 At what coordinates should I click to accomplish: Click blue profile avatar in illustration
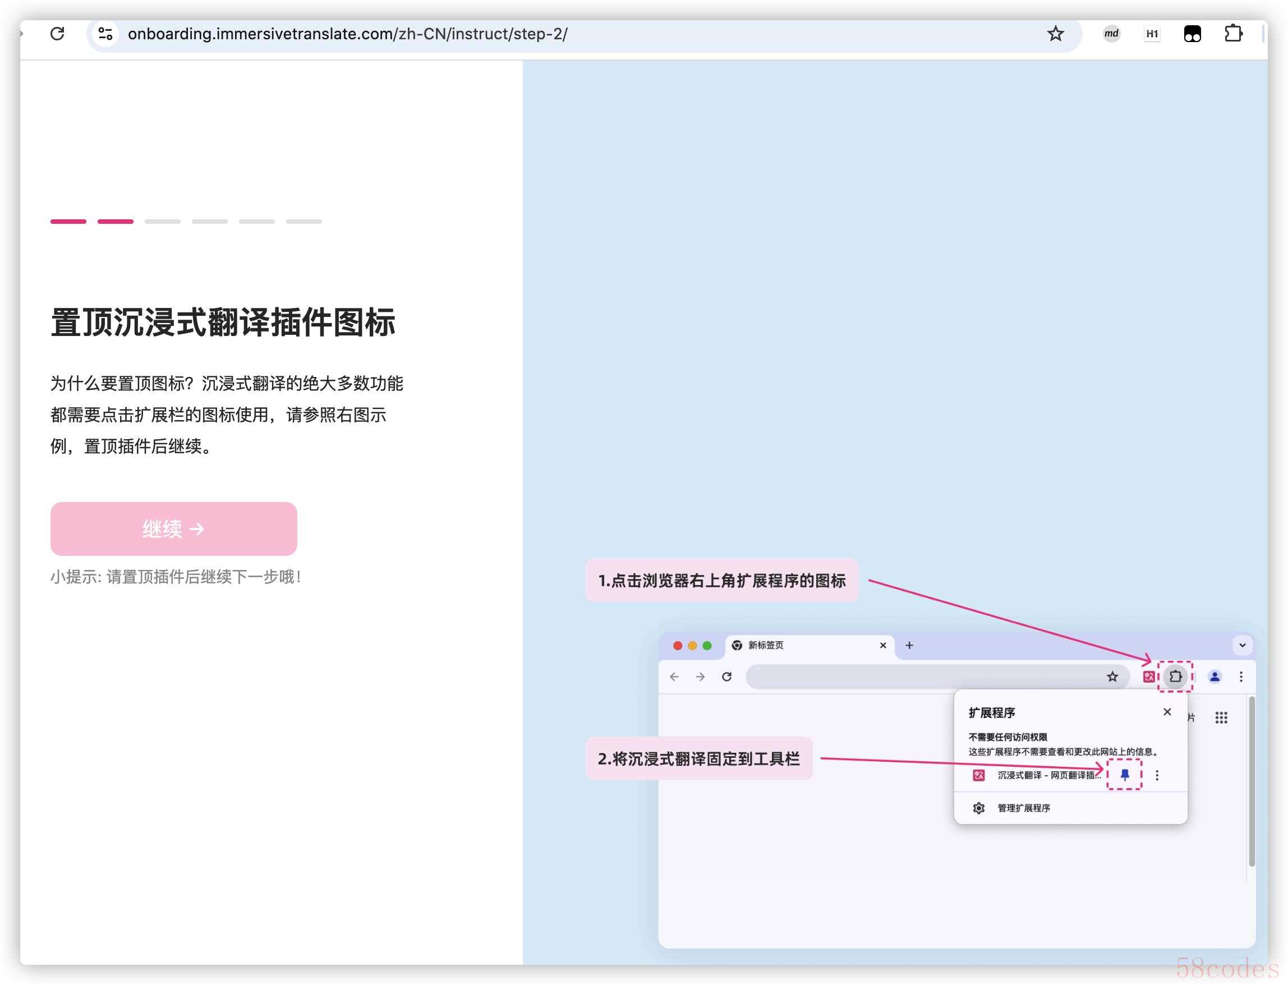tap(1215, 676)
